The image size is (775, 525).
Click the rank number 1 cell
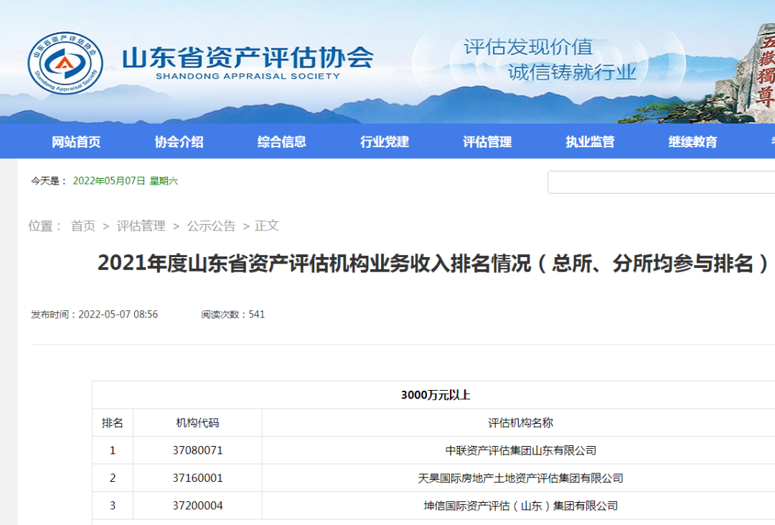click(x=112, y=450)
